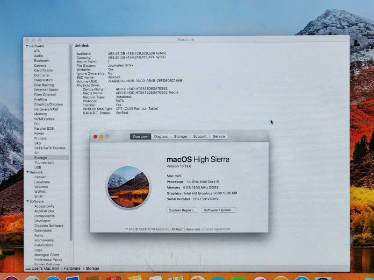The image size is (374, 280).
Task: Select Installations under Software
Action: (44, 245)
